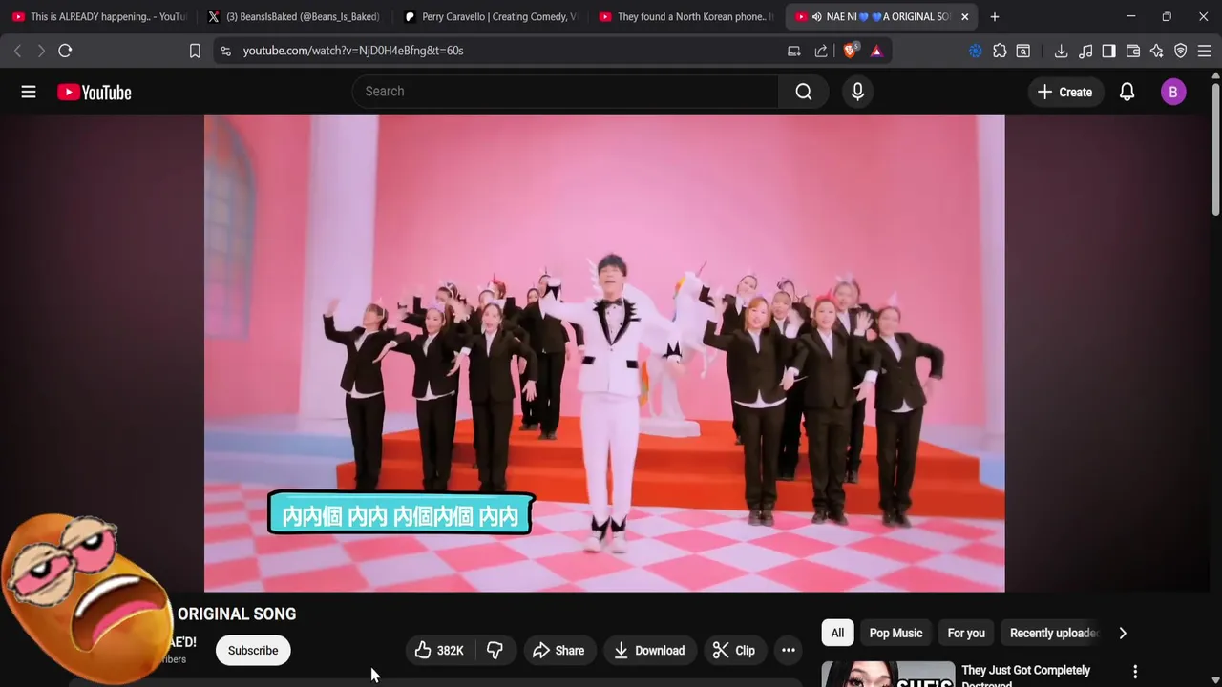Mute the tab via its speaker icon
Viewport: 1222px width, 687px height.
[x=816, y=16]
